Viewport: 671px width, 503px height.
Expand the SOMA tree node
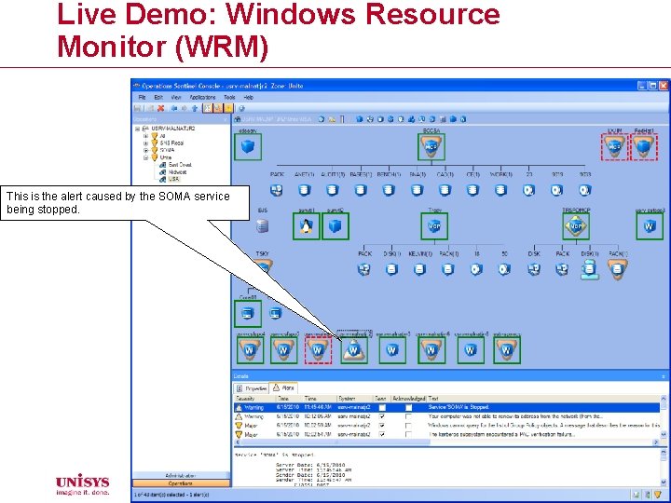point(145,150)
